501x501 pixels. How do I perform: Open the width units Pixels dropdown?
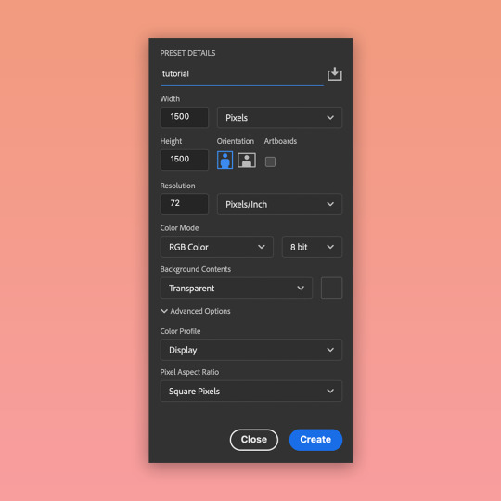tap(279, 118)
